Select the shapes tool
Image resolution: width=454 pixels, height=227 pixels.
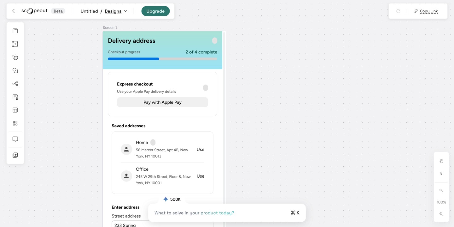(x=15, y=70)
